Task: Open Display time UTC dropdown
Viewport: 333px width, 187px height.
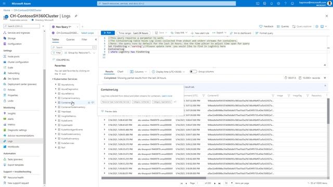Action: coord(168,72)
